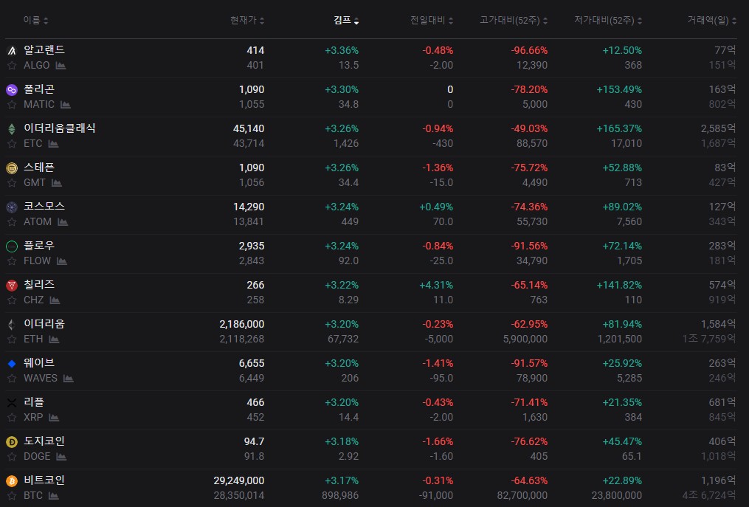Click the 코스모스 ATOM coin logo
Viewport: 749px width, 507px height.
(x=12, y=207)
